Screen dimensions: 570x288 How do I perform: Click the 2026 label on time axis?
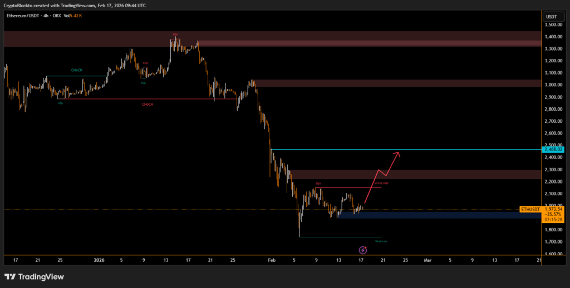[x=99, y=260]
